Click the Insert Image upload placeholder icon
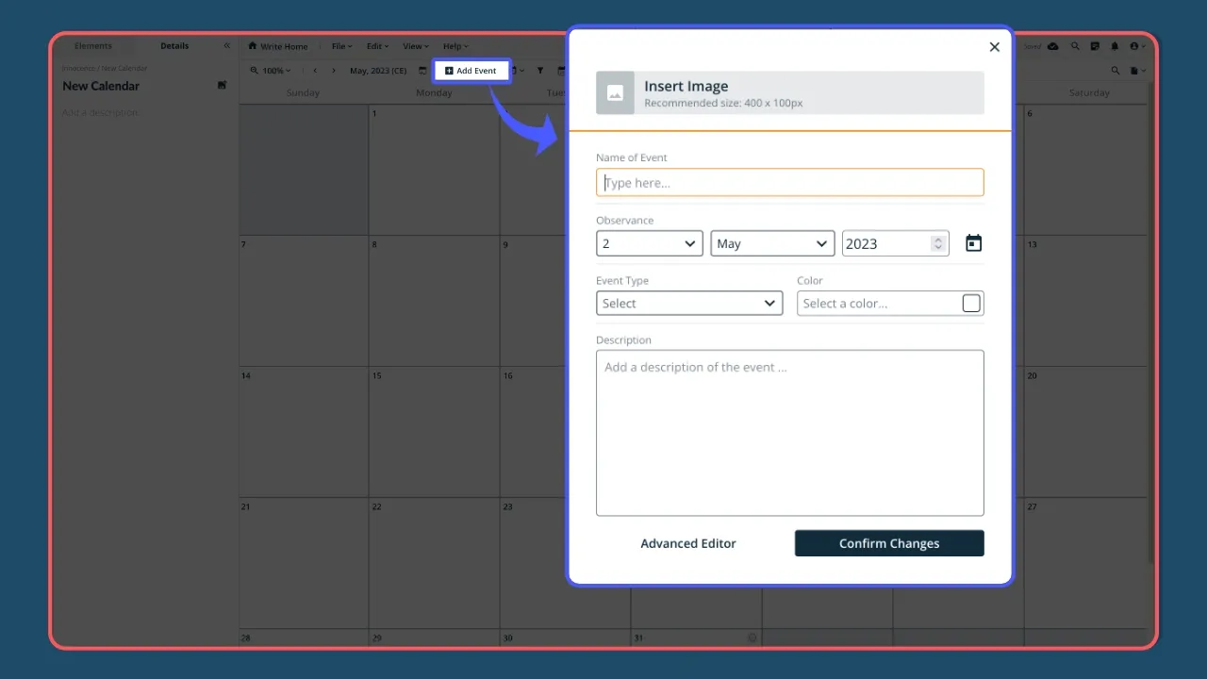This screenshot has height=679, width=1207. coord(615,92)
